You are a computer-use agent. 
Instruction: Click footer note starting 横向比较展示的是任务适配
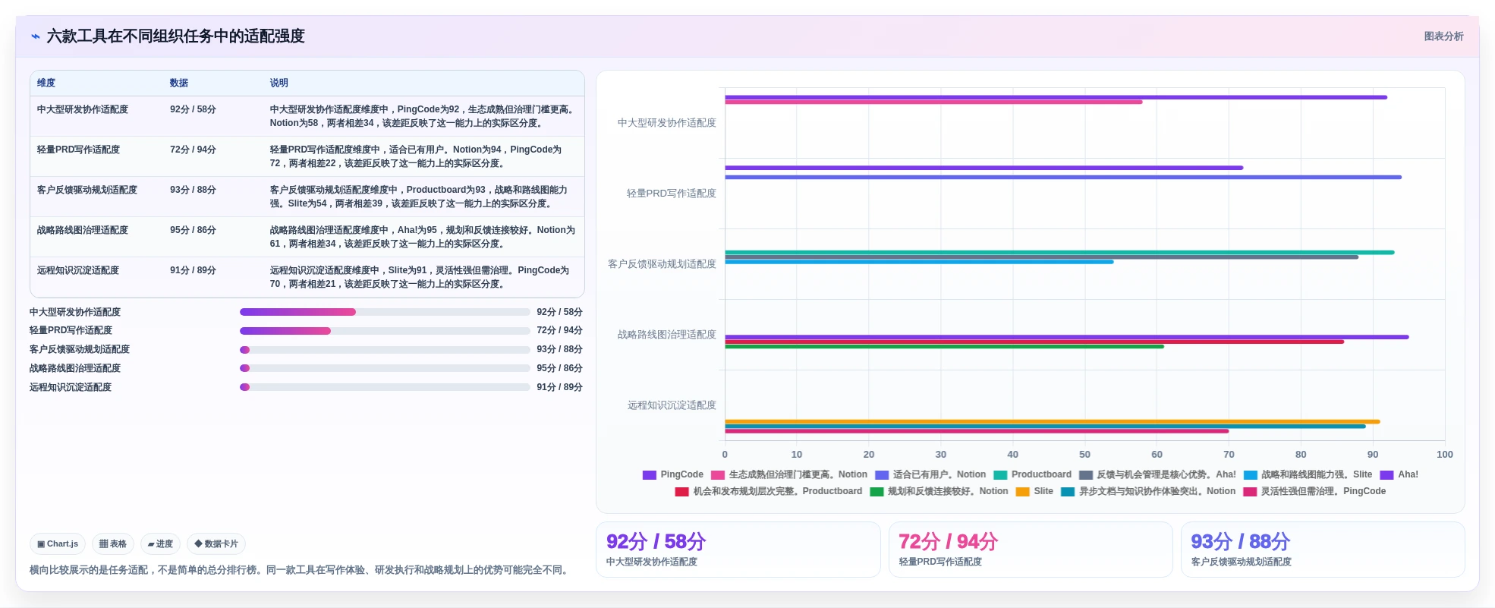point(301,570)
